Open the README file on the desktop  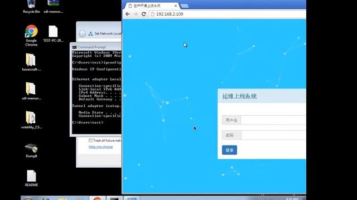tap(31, 178)
